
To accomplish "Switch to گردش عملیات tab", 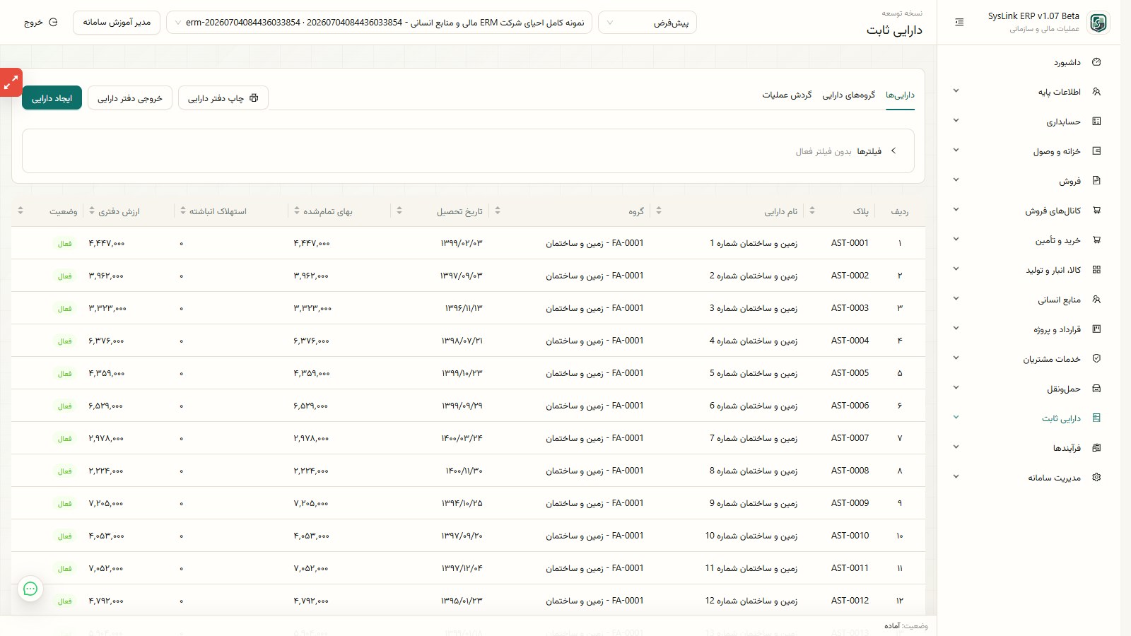I will [x=787, y=95].
